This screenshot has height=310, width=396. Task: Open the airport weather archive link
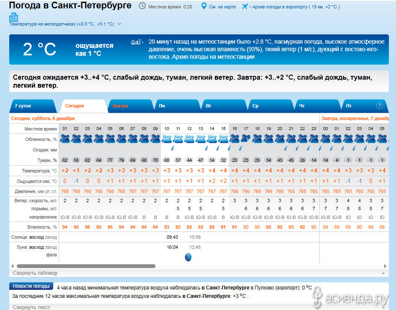coord(295,7)
